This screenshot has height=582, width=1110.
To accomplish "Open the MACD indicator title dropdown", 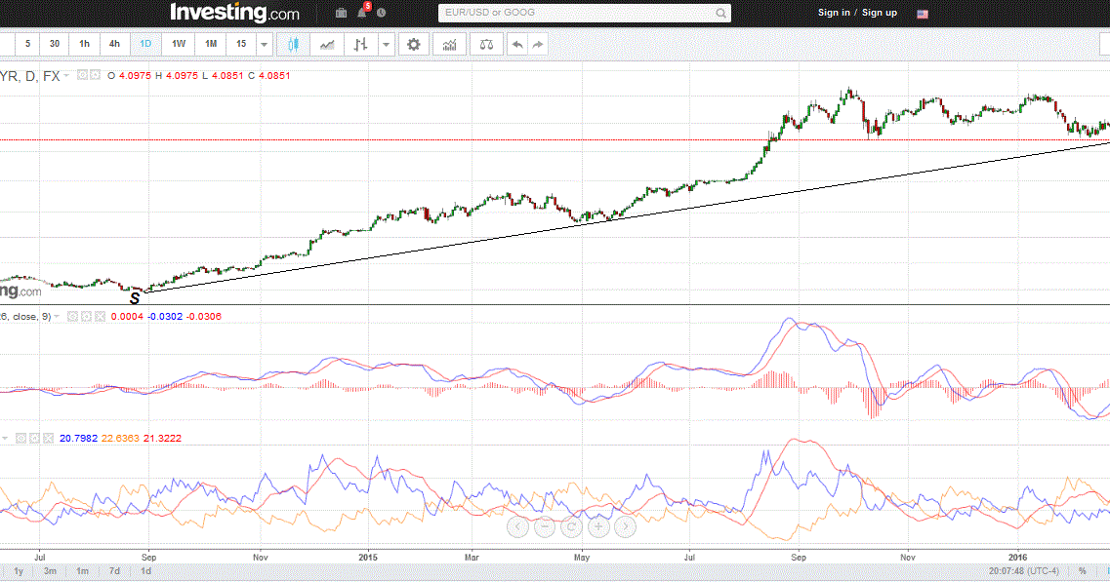I will tap(56, 316).
